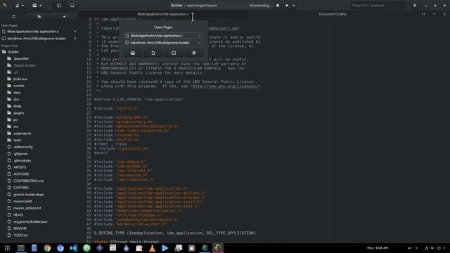Open the .gitignore file
The width and height of the screenshot is (450, 253).
tap(20, 154)
